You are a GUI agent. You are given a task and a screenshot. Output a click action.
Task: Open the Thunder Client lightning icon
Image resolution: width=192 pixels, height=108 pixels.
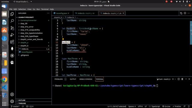(12, 55)
